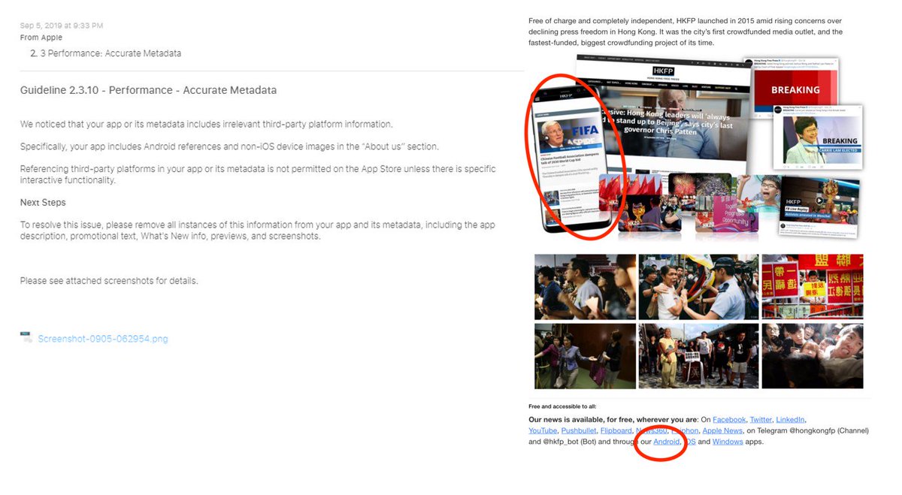Click the Android app link
902x495 pixels.
[667, 442]
